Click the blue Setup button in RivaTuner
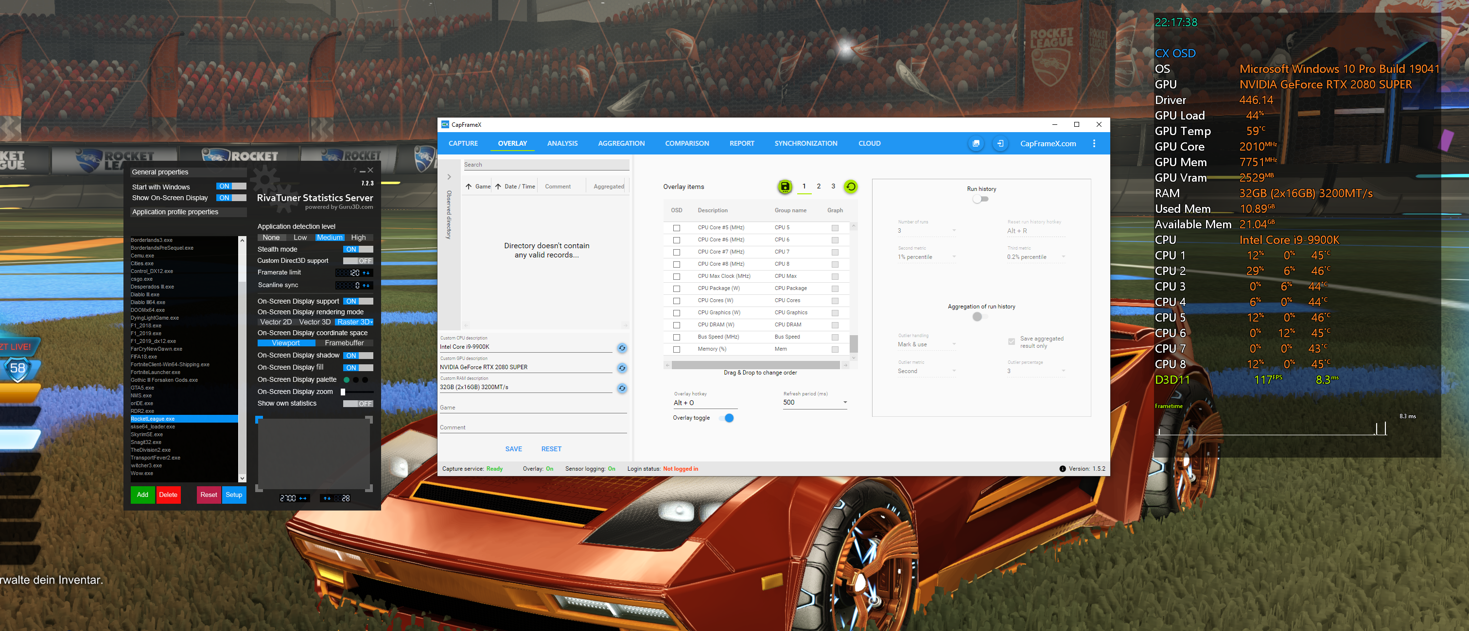 point(234,495)
